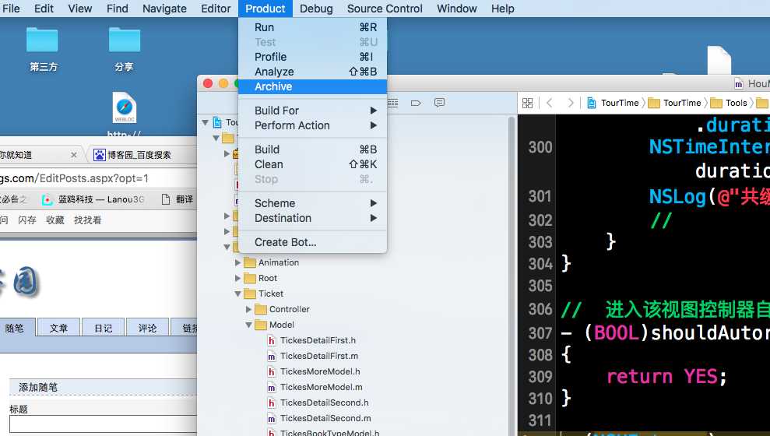This screenshot has width=770, height=436.
Task: Select the 第三方 folder on desktop
Action: [43, 49]
